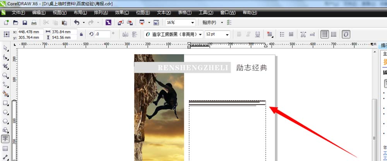Toggle the lock ratio padlock
Image resolution: width=387 pixels, height=161 pixels.
pyautogui.click(x=81, y=34)
